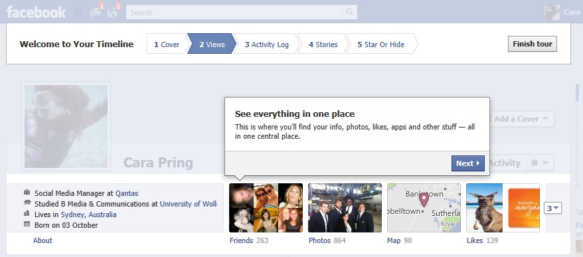Image resolution: width=583 pixels, height=257 pixels.
Task: Click Cara's small avatar in top bar
Action: pos(552,12)
